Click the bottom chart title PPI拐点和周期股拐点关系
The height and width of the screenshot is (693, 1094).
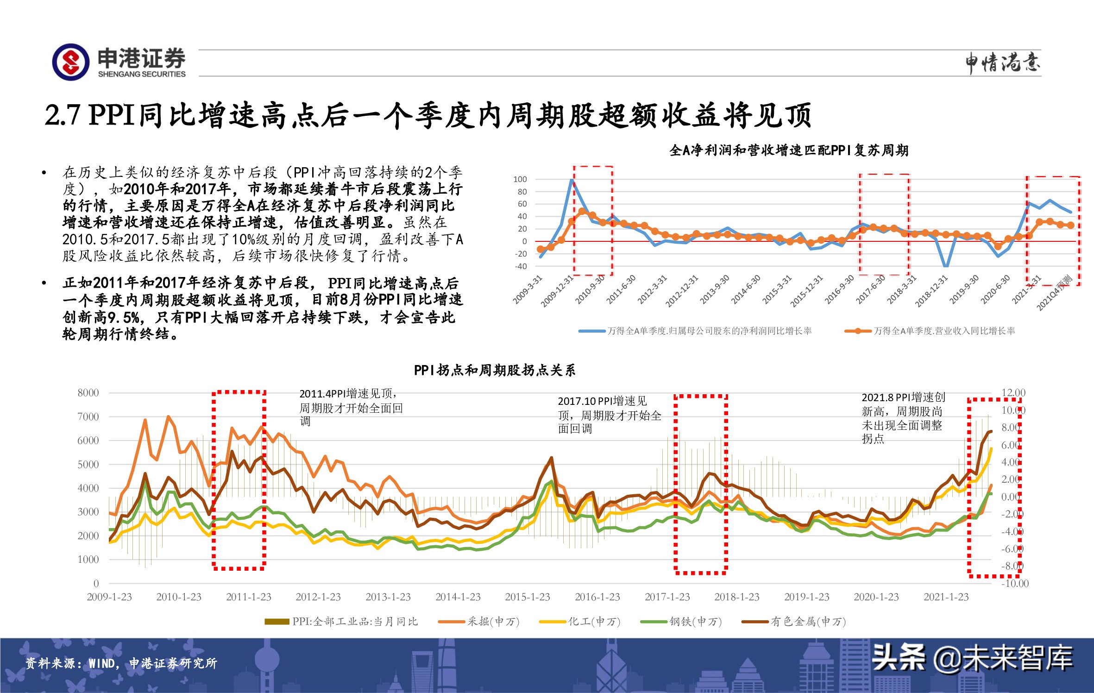tap(495, 370)
